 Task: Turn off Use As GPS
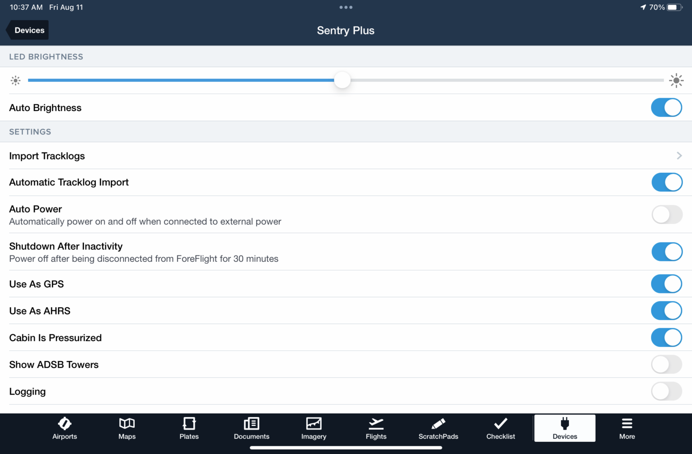[666, 284]
